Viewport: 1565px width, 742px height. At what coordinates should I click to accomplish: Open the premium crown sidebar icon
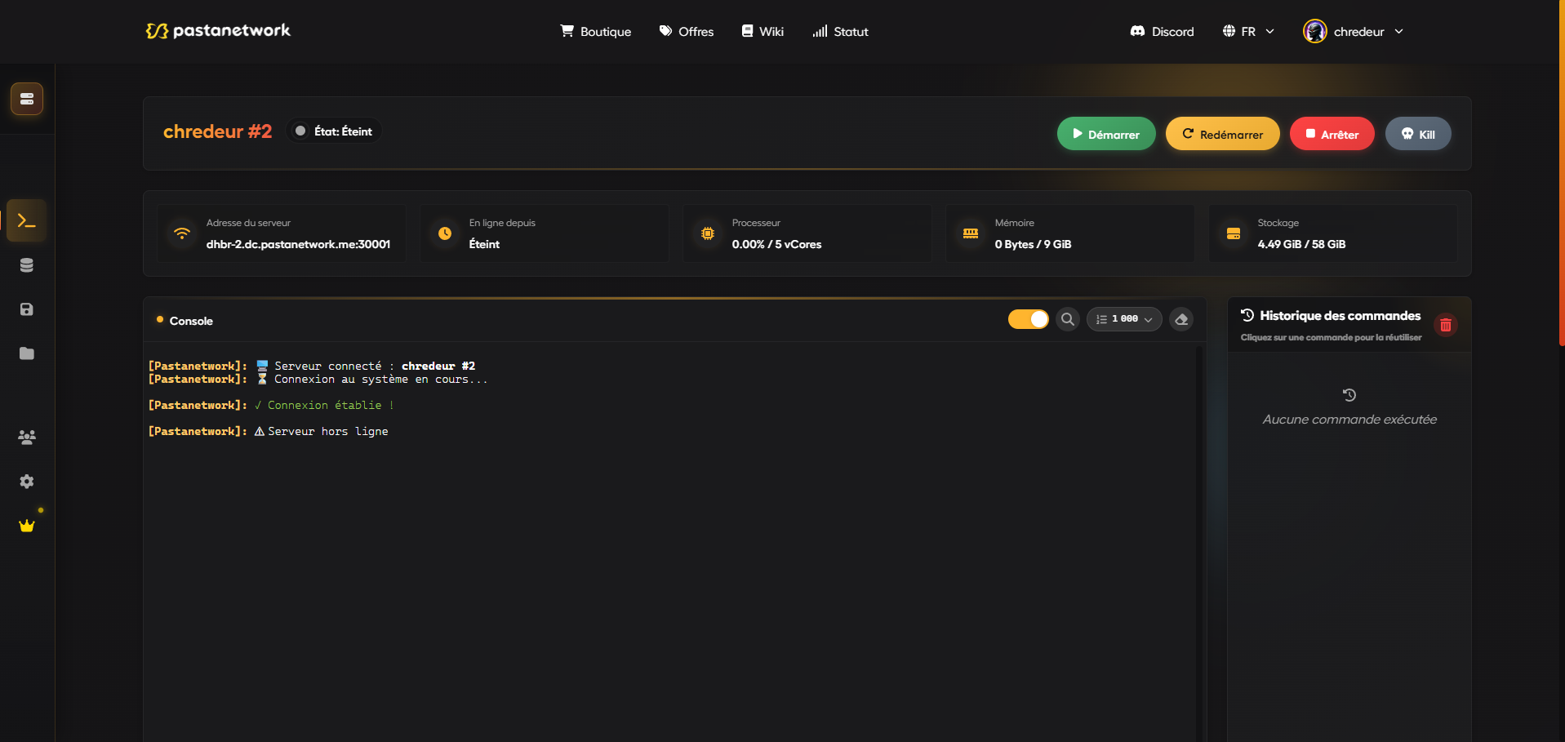click(x=27, y=526)
